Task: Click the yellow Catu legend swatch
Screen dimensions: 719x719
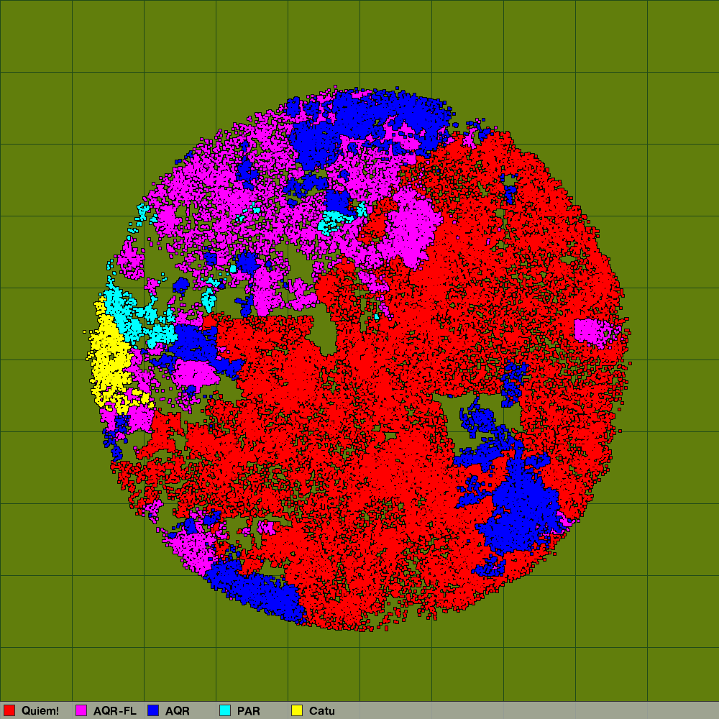Action: click(x=296, y=710)
